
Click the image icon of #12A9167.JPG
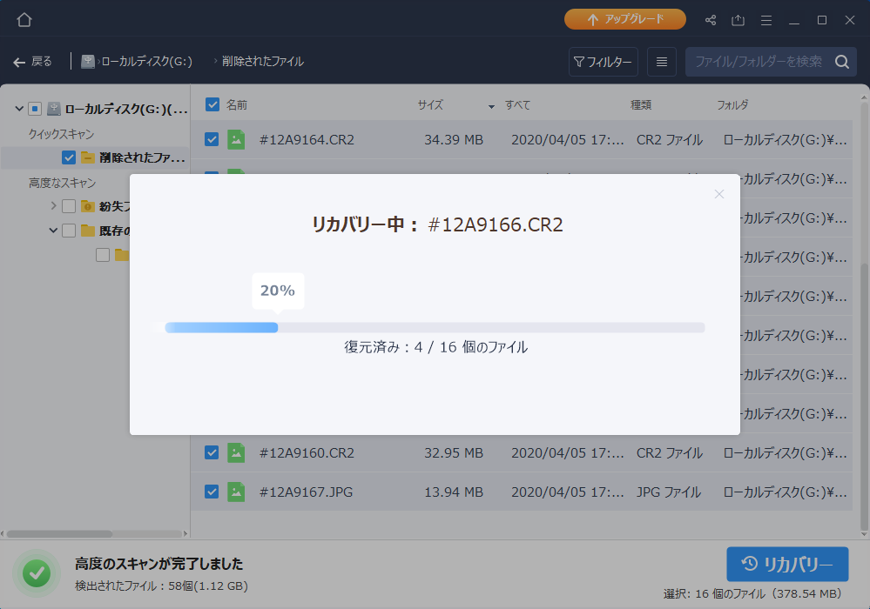click(x=236, y=492)
